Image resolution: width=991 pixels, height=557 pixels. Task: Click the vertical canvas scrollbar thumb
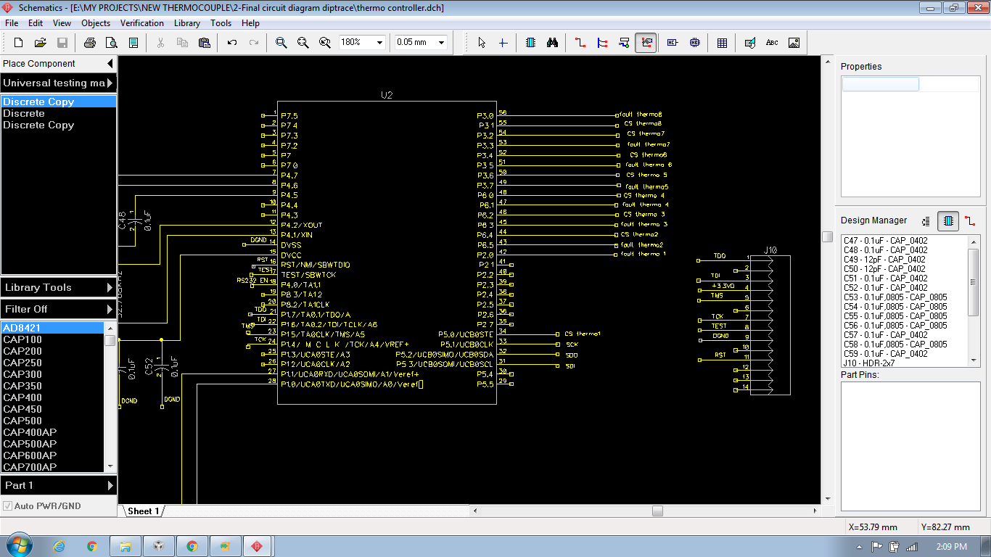[827, 236]
